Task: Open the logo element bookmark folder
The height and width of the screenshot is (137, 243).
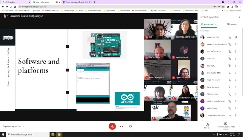Action: 110,11
